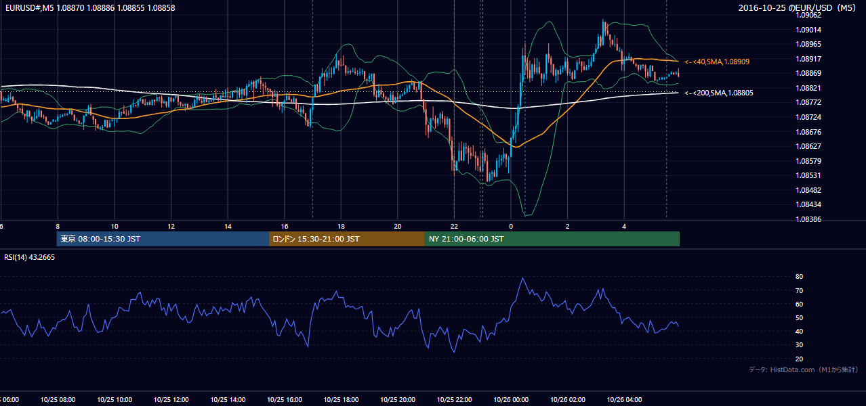Click price axis value 1.08772
The height and width of the screenshot is (406, 866).
tap(808, 102)
